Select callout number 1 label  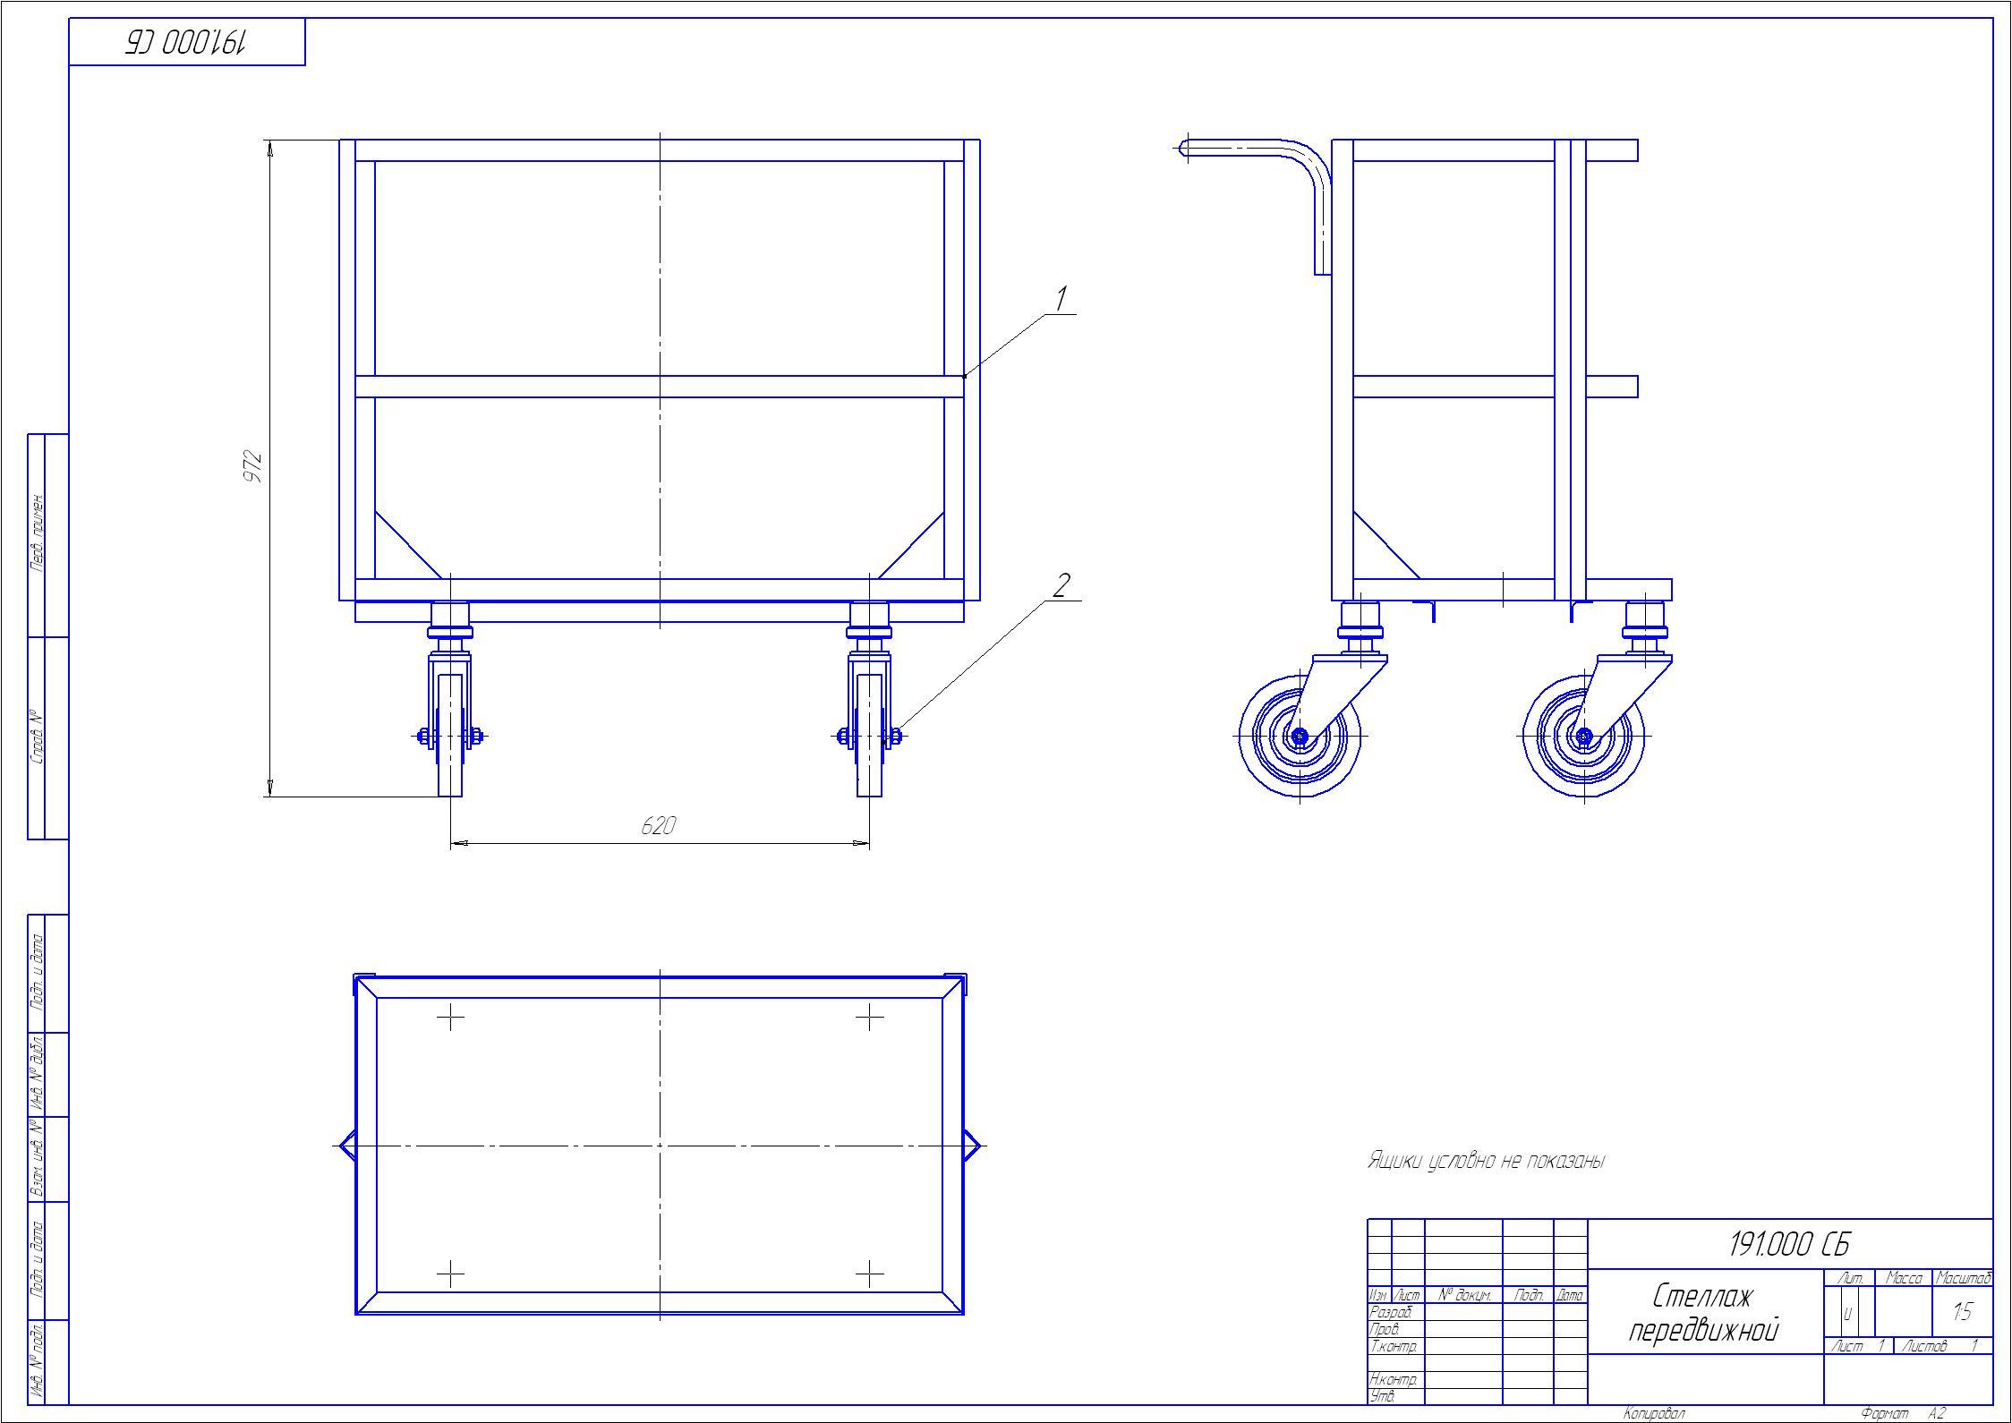pyautogui.click(x=1061, y=299)
